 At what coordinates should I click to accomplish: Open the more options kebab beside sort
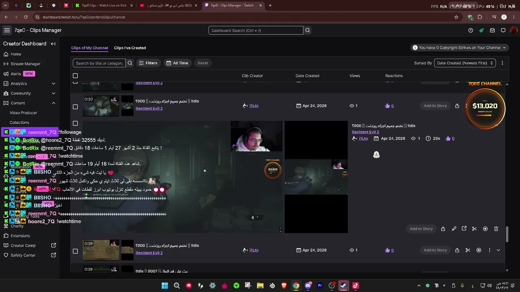point(502,63)
